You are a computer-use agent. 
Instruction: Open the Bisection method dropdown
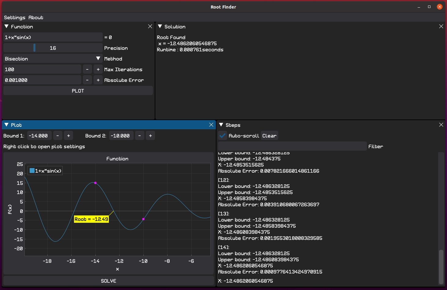(x=53, y=59)
